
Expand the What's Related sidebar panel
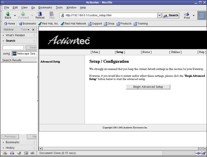[19, 35]
